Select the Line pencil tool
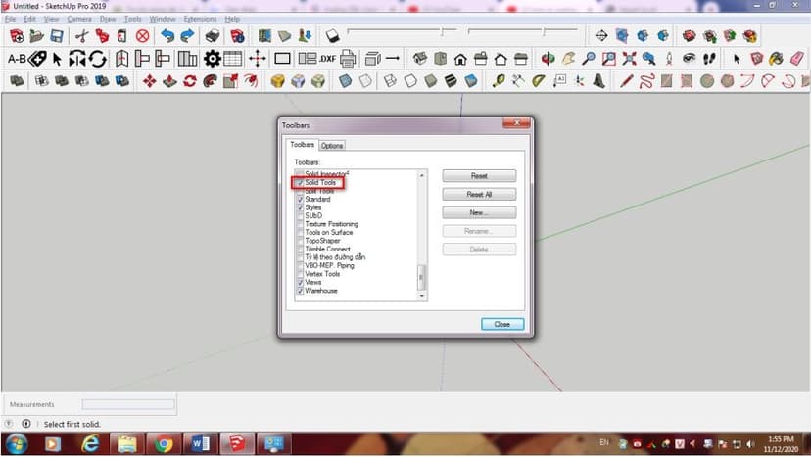Viewport: 811px width, 457px height. [626, 81]
